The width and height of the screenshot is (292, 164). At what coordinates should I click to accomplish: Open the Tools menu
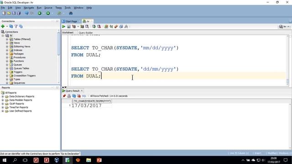68,8
